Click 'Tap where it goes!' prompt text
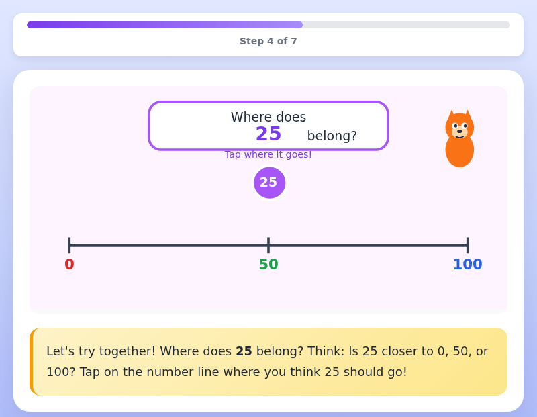Screen dimensions: 537x417 pyautogui.click(x=268, y=154)
